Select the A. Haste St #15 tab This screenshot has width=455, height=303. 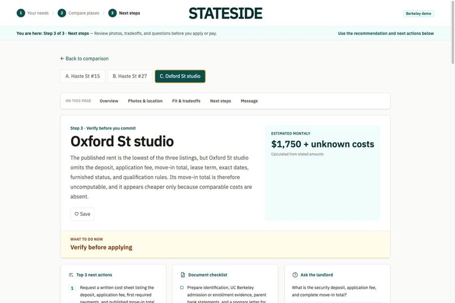[82, 76]
